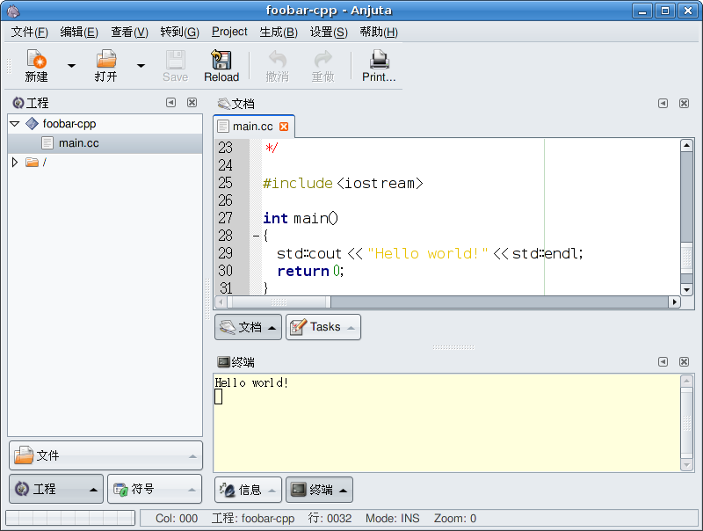Open the Help (帮助) menu
The image size is (703, 531).
pos(379,32)
